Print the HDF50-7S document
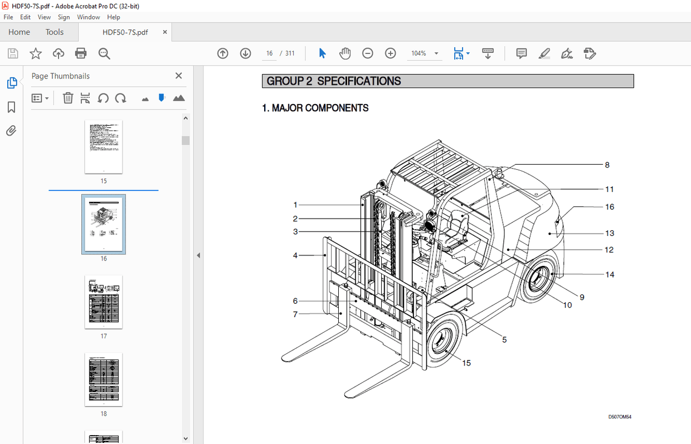The height and width of the screenshot is (444, 691). point(81,53)
